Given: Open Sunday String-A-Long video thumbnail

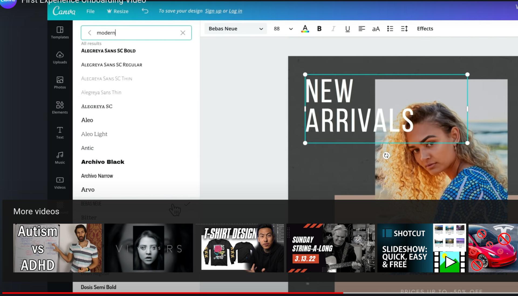Looking at the screenshot, I should (330, 248).
